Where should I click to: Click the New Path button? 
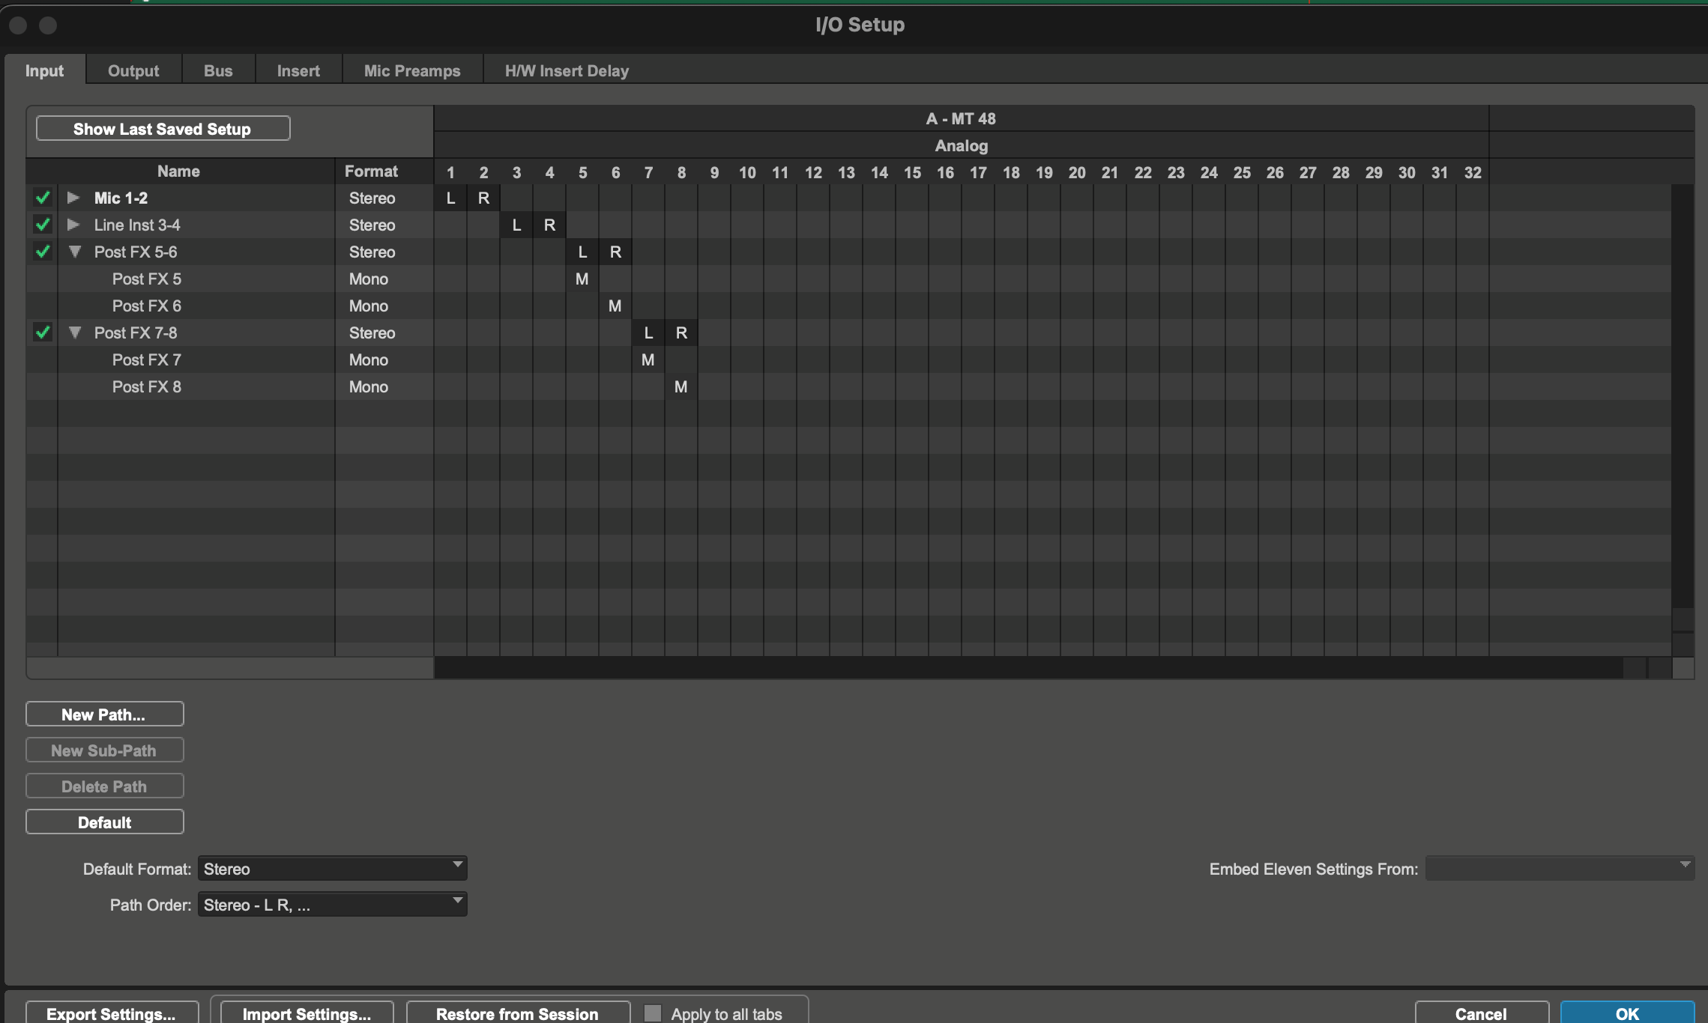tap(104, 714)
